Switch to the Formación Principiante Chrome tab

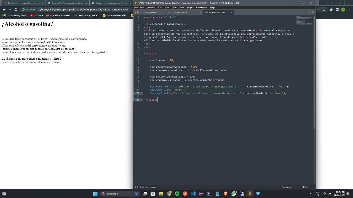pos(67,3)
